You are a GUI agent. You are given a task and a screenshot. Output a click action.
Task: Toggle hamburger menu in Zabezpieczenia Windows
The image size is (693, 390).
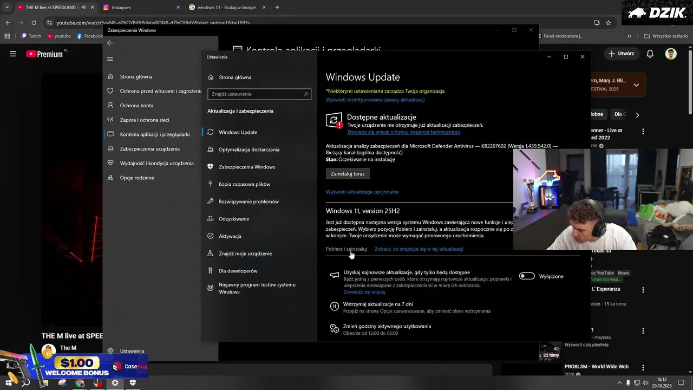point(110,59)
